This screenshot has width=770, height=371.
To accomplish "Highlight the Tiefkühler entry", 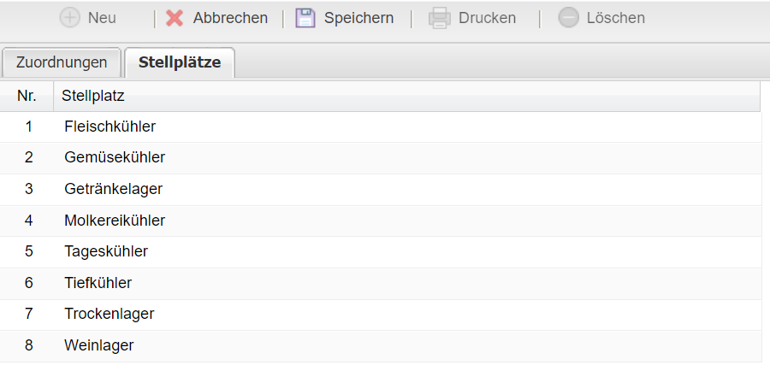I will pos(98,283).
